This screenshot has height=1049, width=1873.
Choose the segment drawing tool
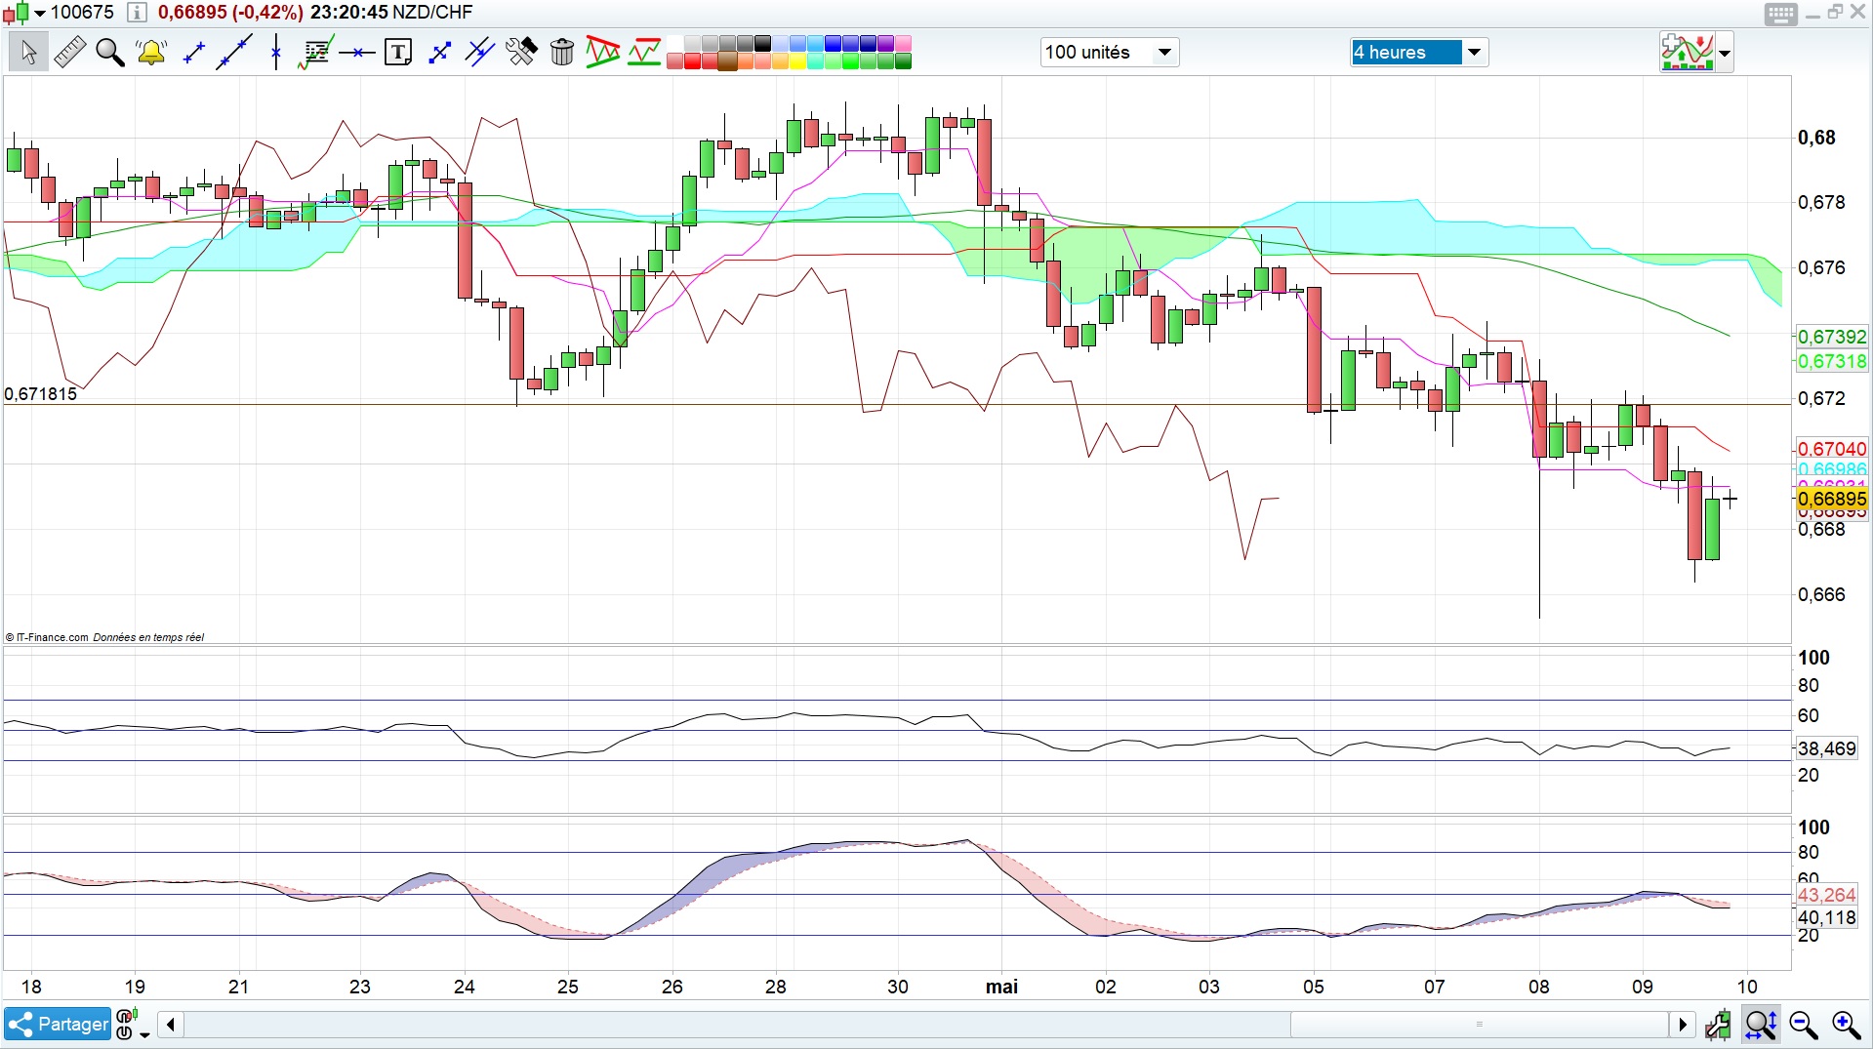[x=193, y=52]
